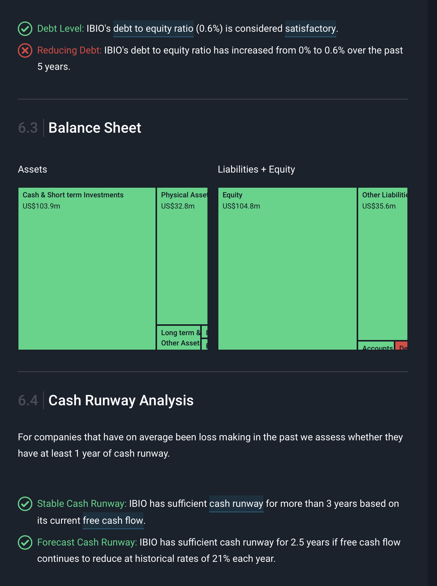Select the Equity US$104.8m block
The image size is (437, 586).
click(x=287, y=269)
